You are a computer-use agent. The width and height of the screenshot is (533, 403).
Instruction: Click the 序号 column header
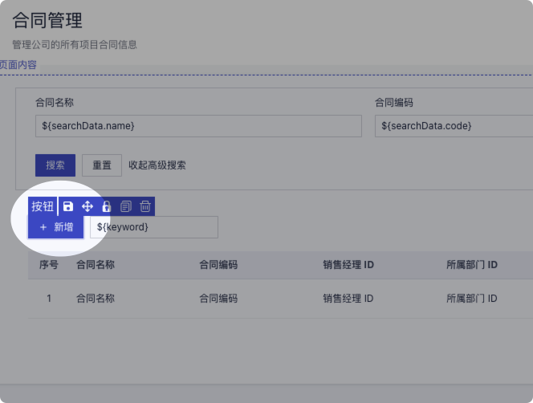tap(48, 264)
